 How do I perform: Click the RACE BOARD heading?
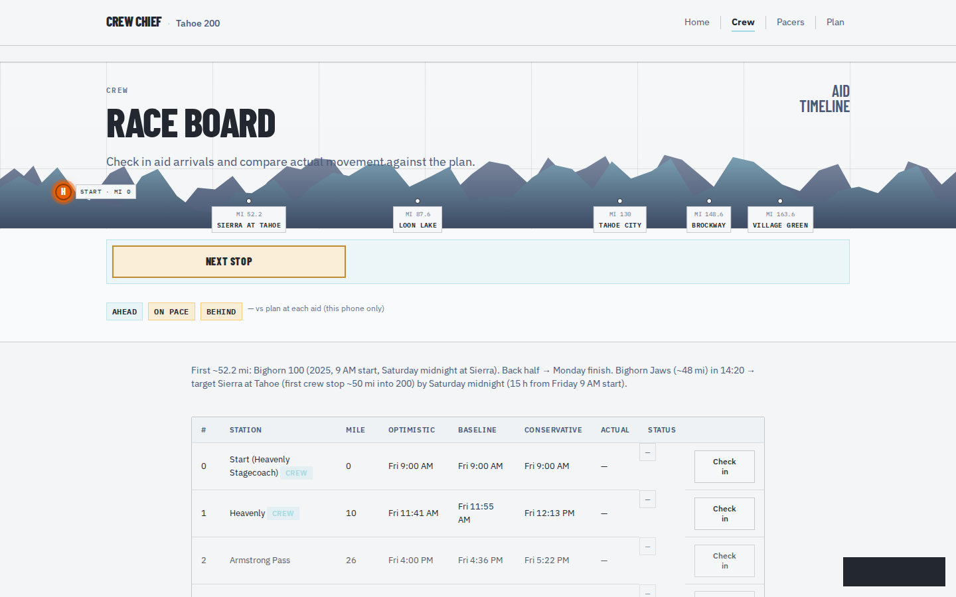tap(191, 123)
